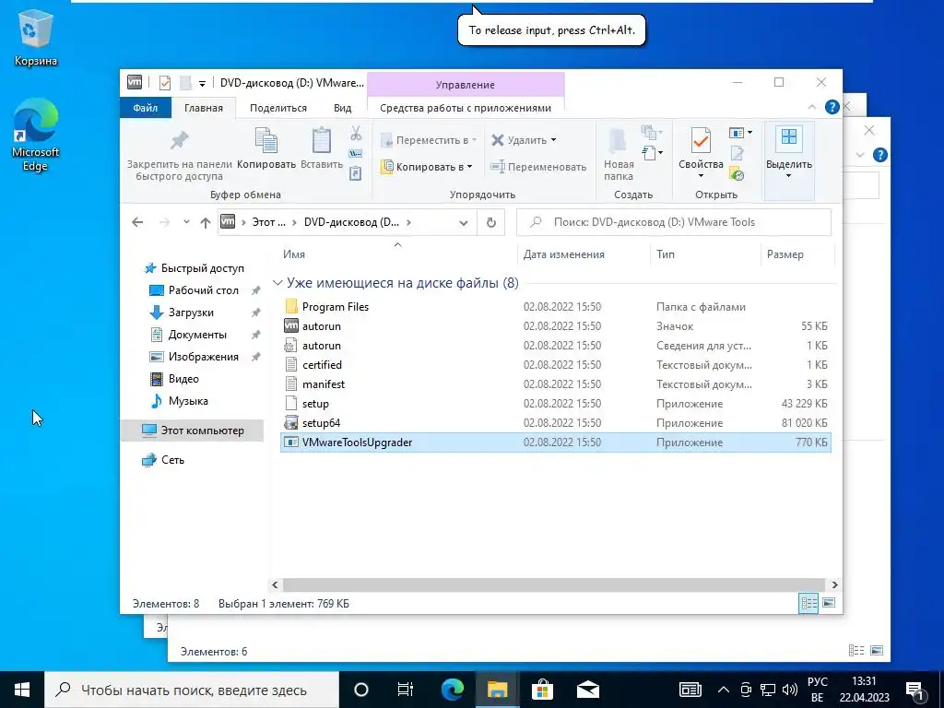Open the Файл menu tab
The width and height of the screenshot is (944, 708).
click(x=145, y=108)
